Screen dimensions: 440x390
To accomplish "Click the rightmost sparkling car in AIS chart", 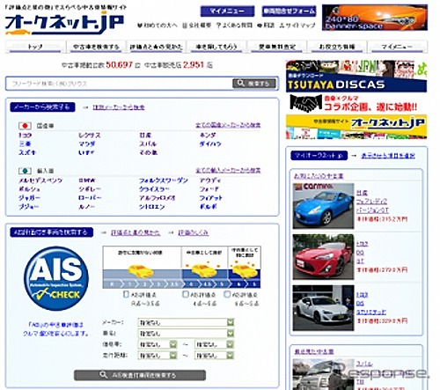I will point(245,270).
